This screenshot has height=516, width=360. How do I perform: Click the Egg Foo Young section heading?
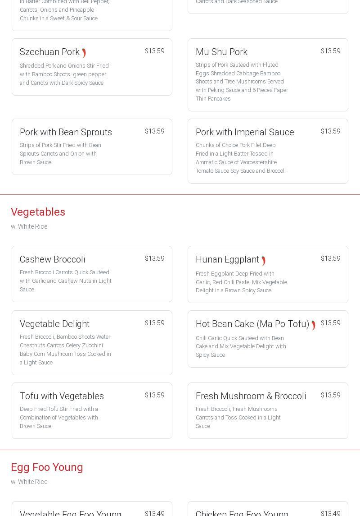click(x=47, y=467)
